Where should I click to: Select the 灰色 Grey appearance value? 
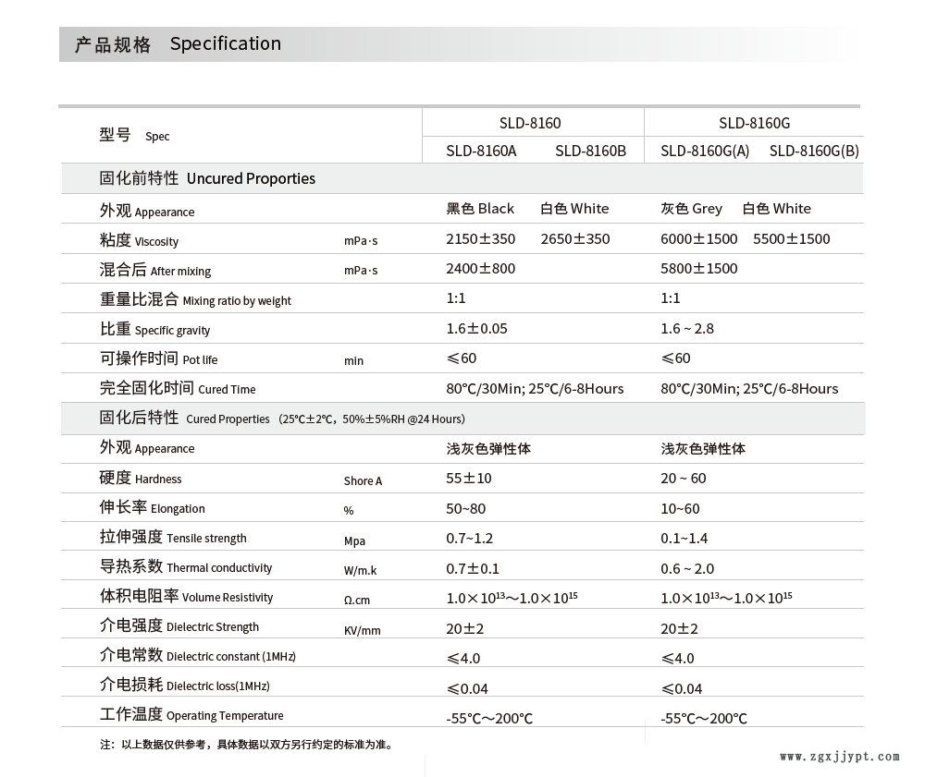(691, 209)
